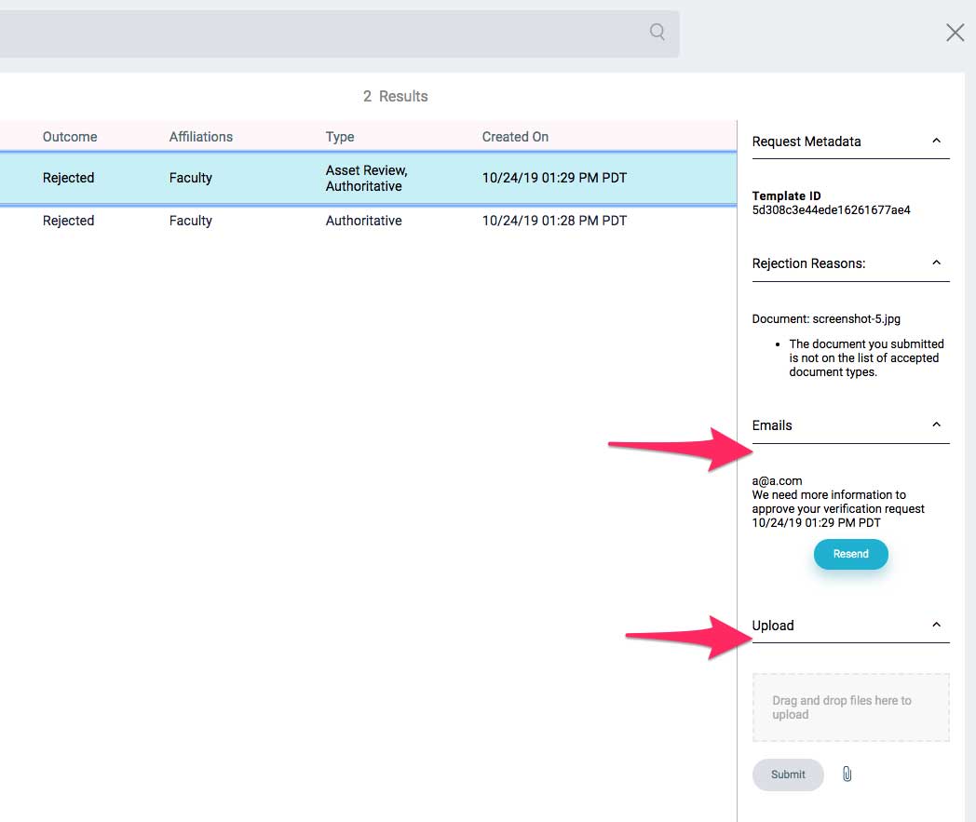The height and width of the screenshot is (822, 976).
Task: Close the results panel with the X
Action: (955, 33)
